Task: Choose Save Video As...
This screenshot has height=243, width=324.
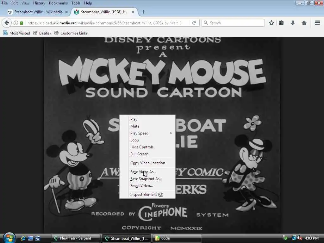Action: [147, 172]
